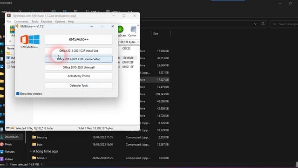Click the date 24/09/2018 05:25
Screen dimensions: 298x168
(102, 158)
